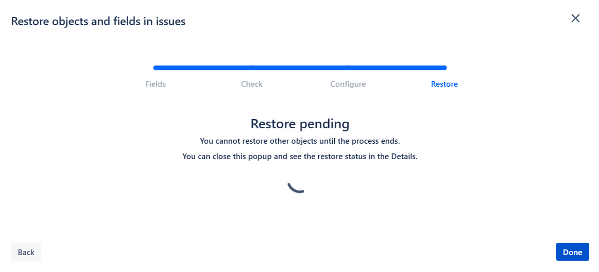
Task: Click the progress segment between Fields and Check
Action: 203,68
